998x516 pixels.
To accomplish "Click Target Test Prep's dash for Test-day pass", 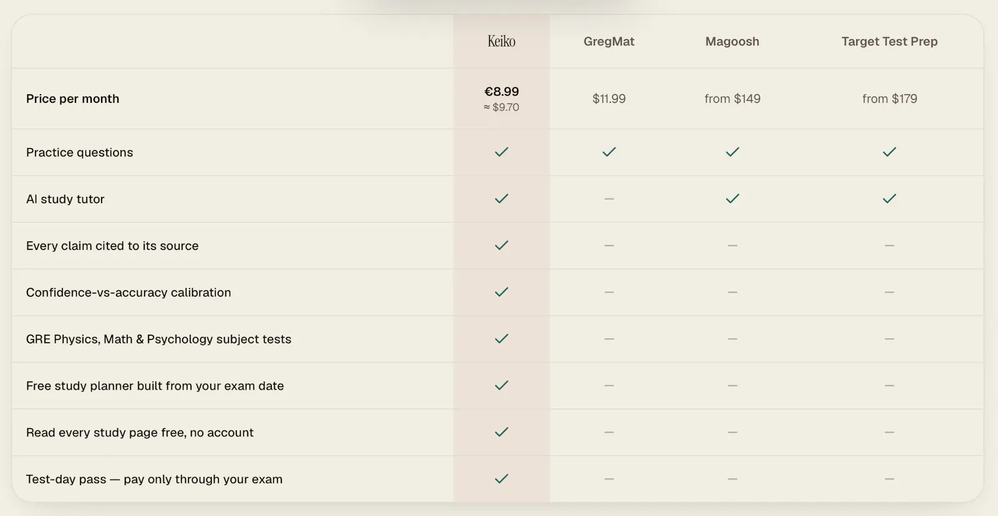I will (x=889, y=479).
